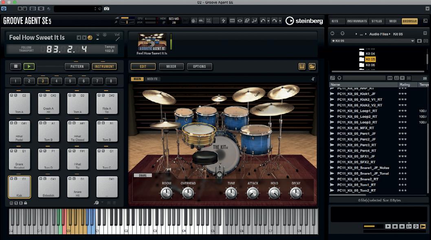Click the lock icon below pads
Viewport: 431px width, 240px height.
click(x=26, y=203)
